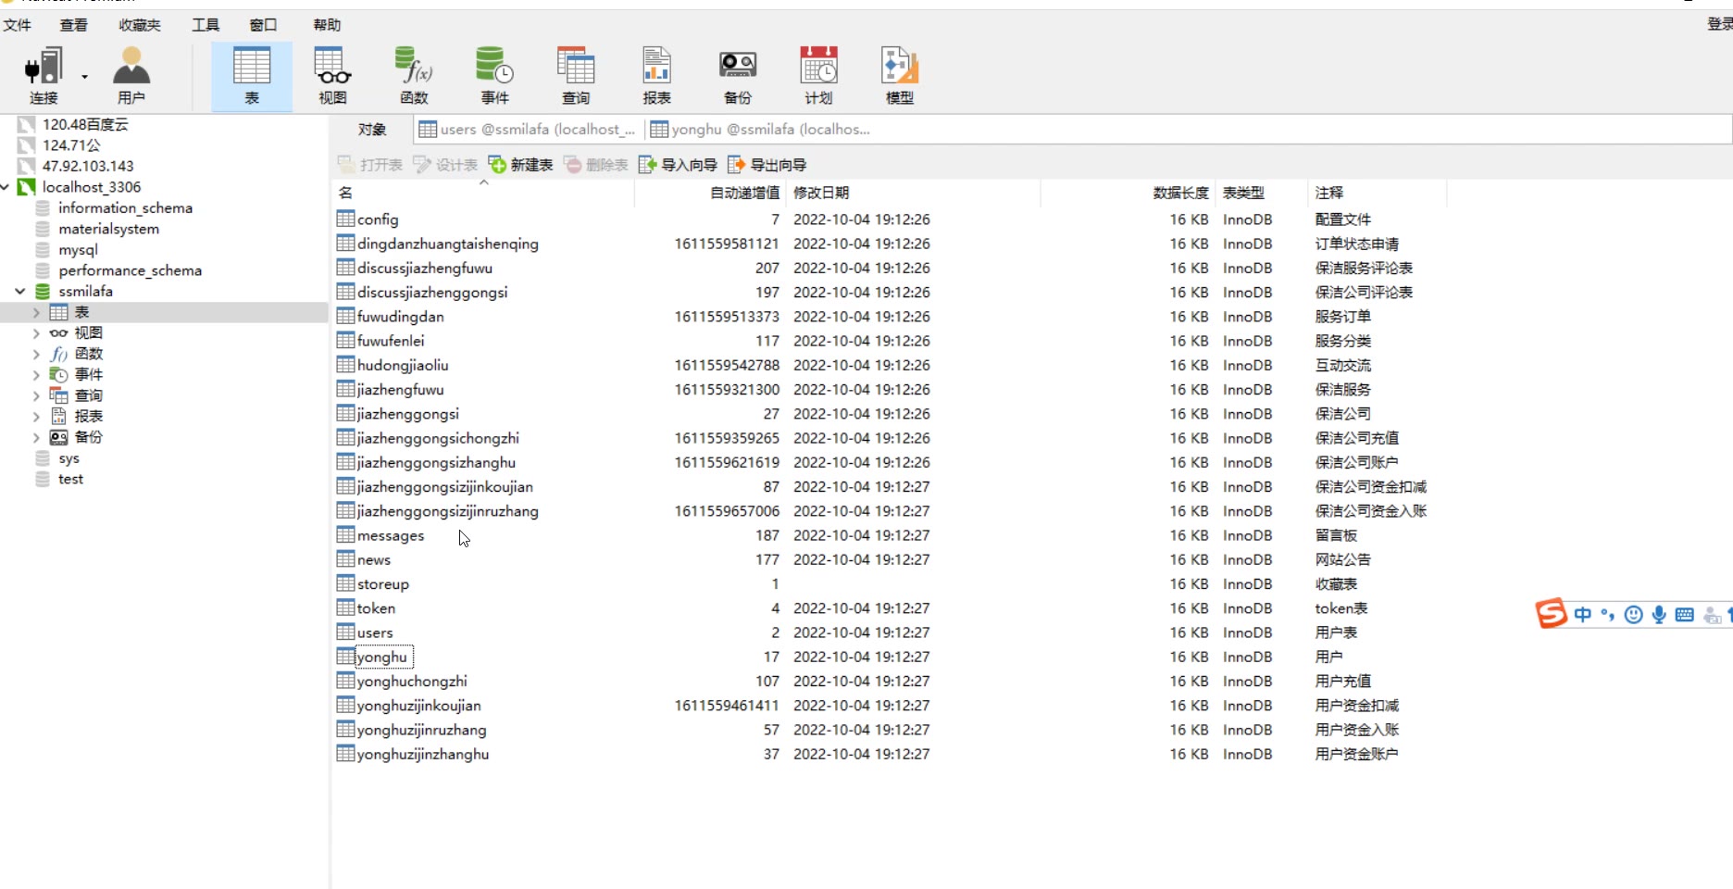
Task: Select the 47.92.103.143 connection
Action: pos(88,166)
